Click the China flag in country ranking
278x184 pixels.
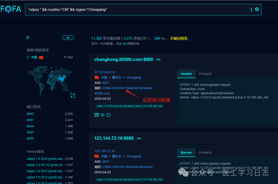[x=41, y=58]
